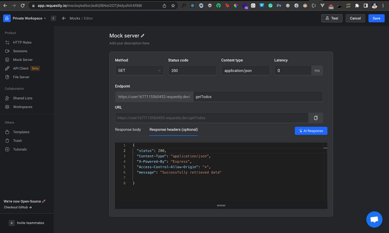Click the endpoint getTodos field
Viewport: 389px width, 233px height.
[258, 97]
